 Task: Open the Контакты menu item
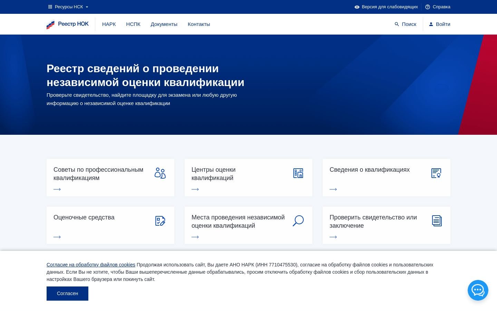pos(199,24)
